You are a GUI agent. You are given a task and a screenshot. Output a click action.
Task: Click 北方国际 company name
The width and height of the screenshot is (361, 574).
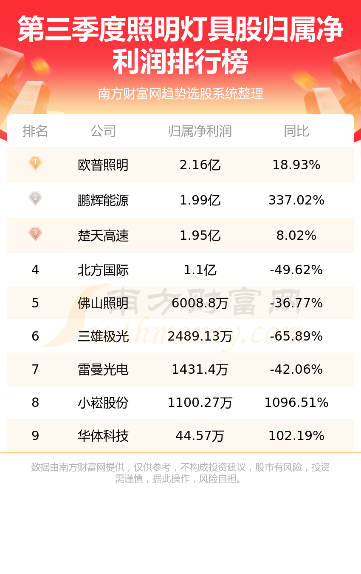pos(103,270)
